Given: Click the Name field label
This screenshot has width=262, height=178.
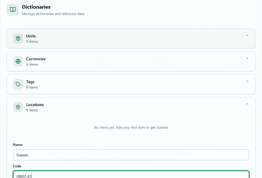Looking at the screenshot, I should (x=18, y=145).
